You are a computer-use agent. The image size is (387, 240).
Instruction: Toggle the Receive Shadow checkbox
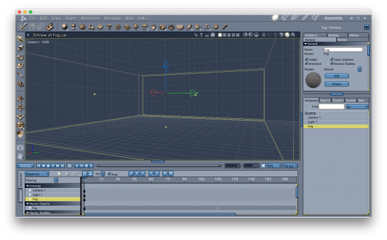point(332,63)
